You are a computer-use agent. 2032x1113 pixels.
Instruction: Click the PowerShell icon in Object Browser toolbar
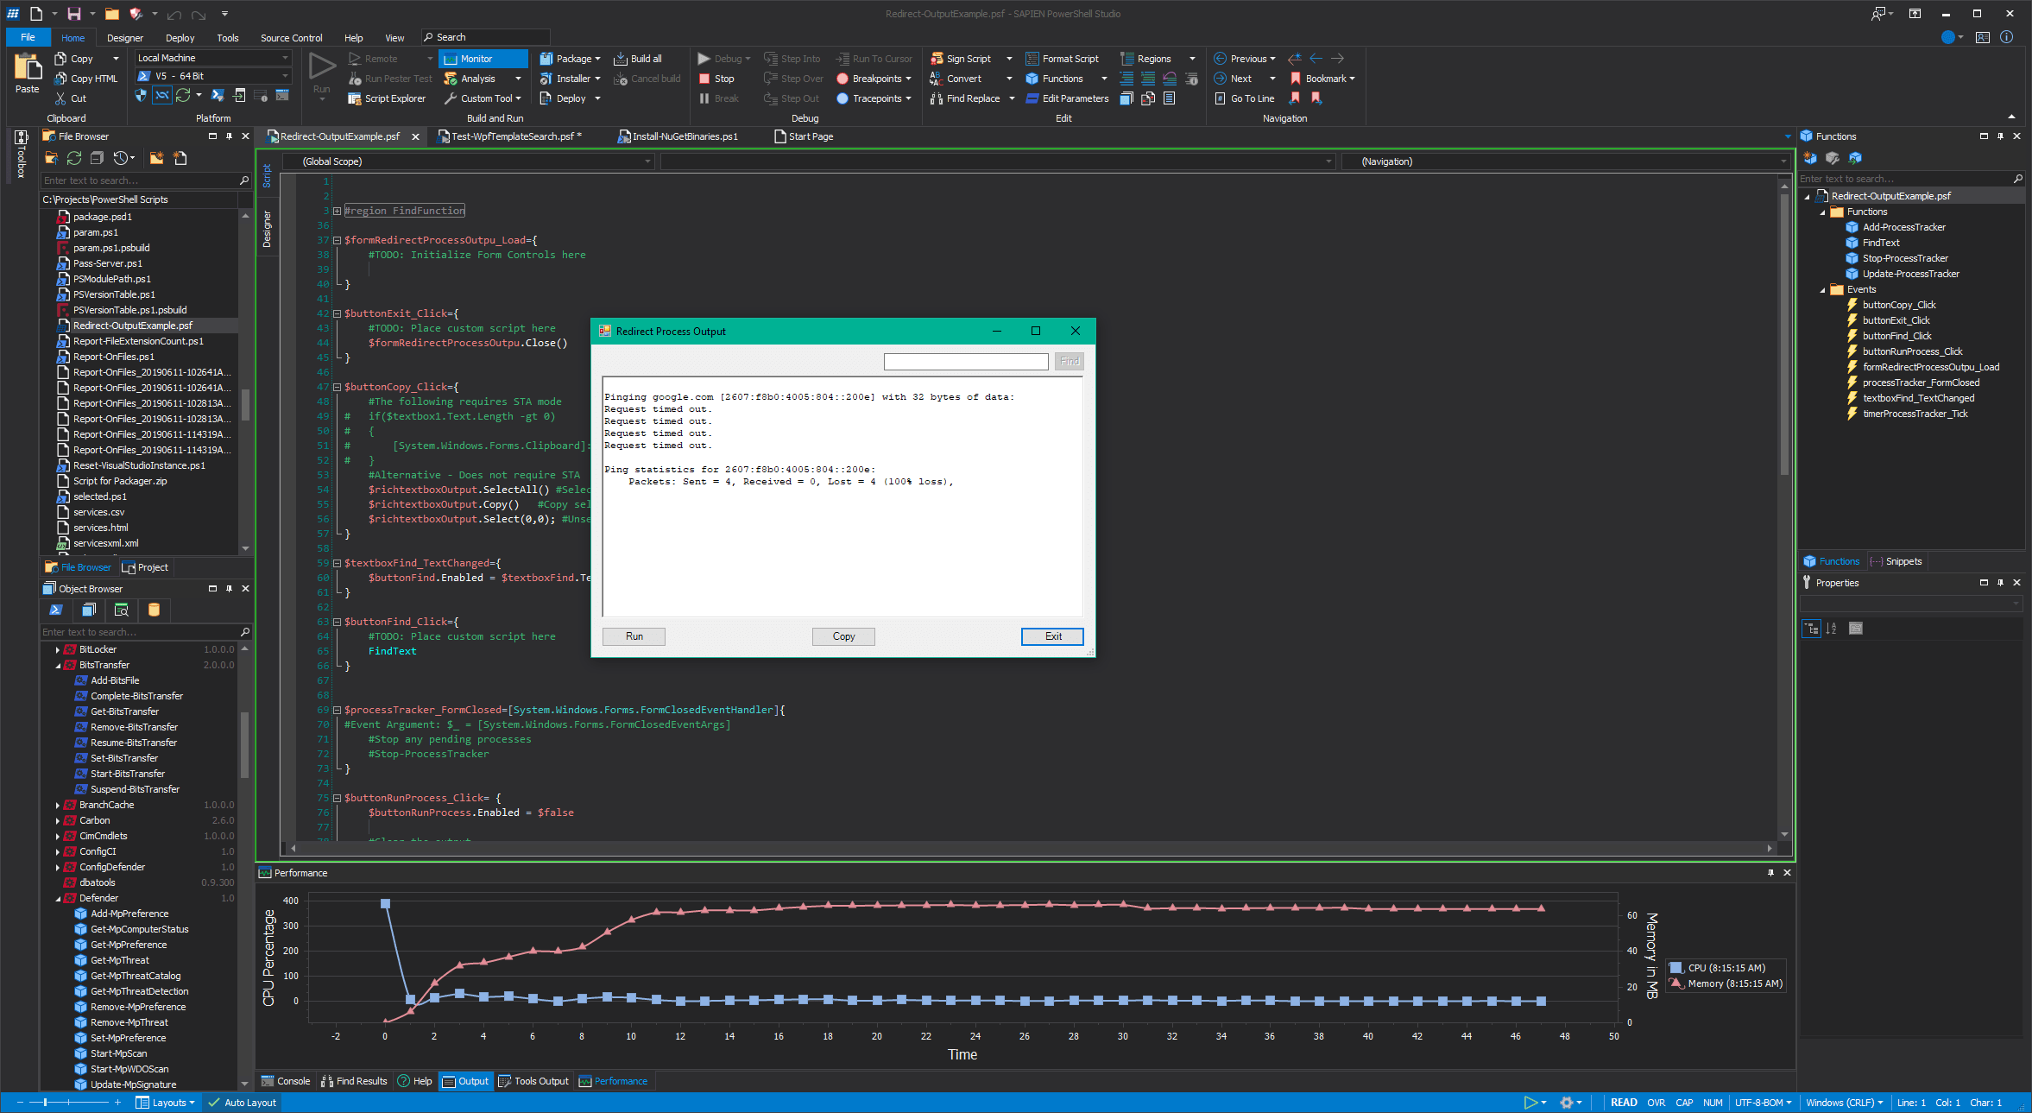coord(56,610)
